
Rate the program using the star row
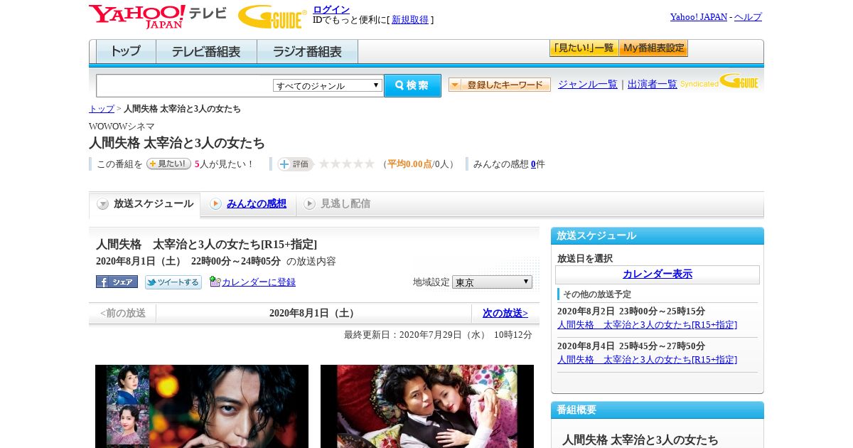[347, 164]
